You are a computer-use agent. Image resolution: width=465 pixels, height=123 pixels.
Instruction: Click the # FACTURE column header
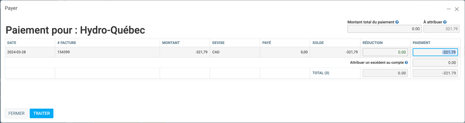pyautogui.click(x=67, y=43)
